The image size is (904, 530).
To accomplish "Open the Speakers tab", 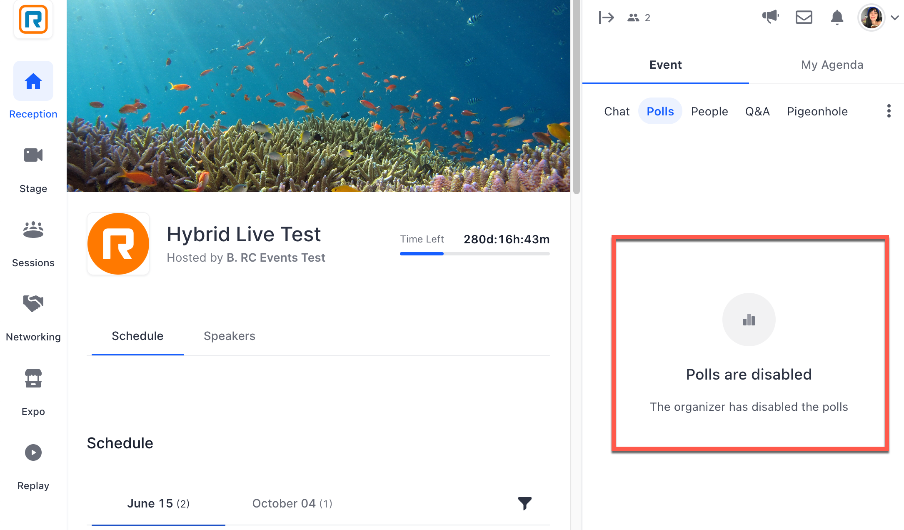I will tap(230, 336).
